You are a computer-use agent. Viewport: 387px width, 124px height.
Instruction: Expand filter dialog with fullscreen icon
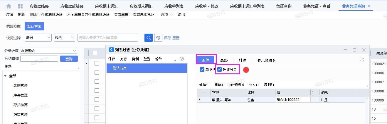361,59
